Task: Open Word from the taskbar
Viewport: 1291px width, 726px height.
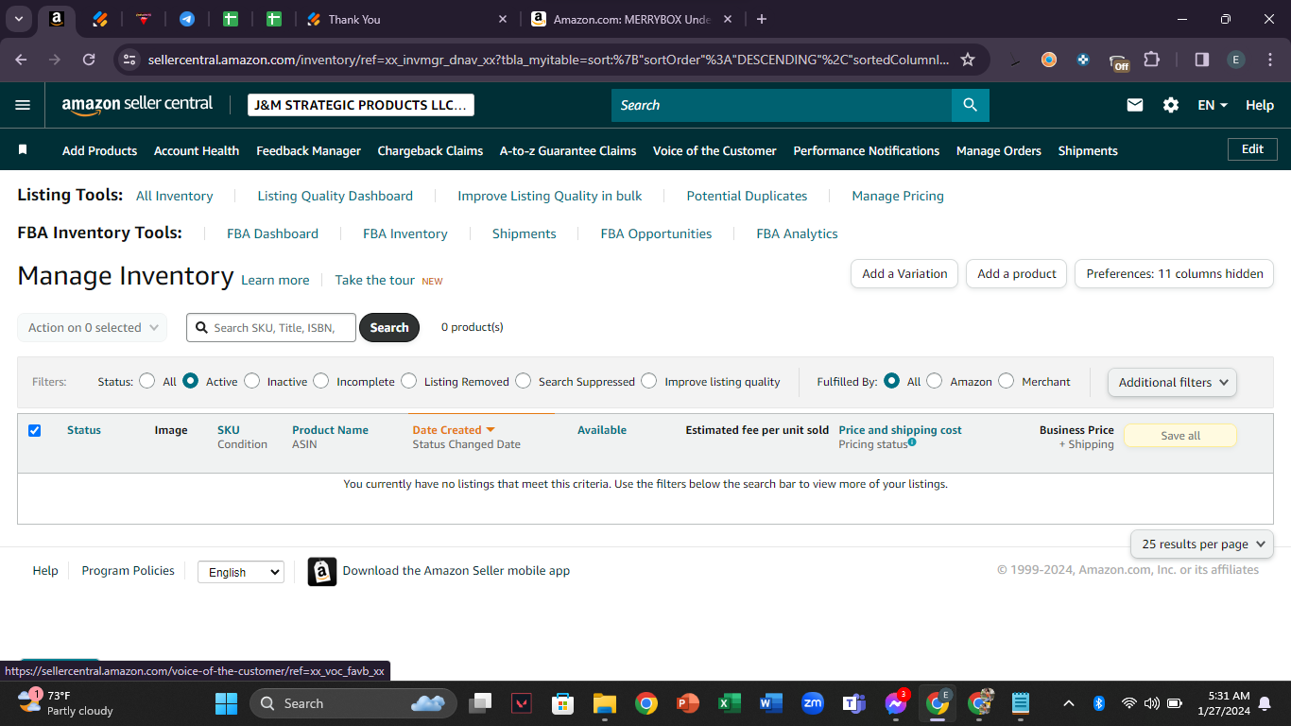Action: pyautogui.click(x=771, y=703)
